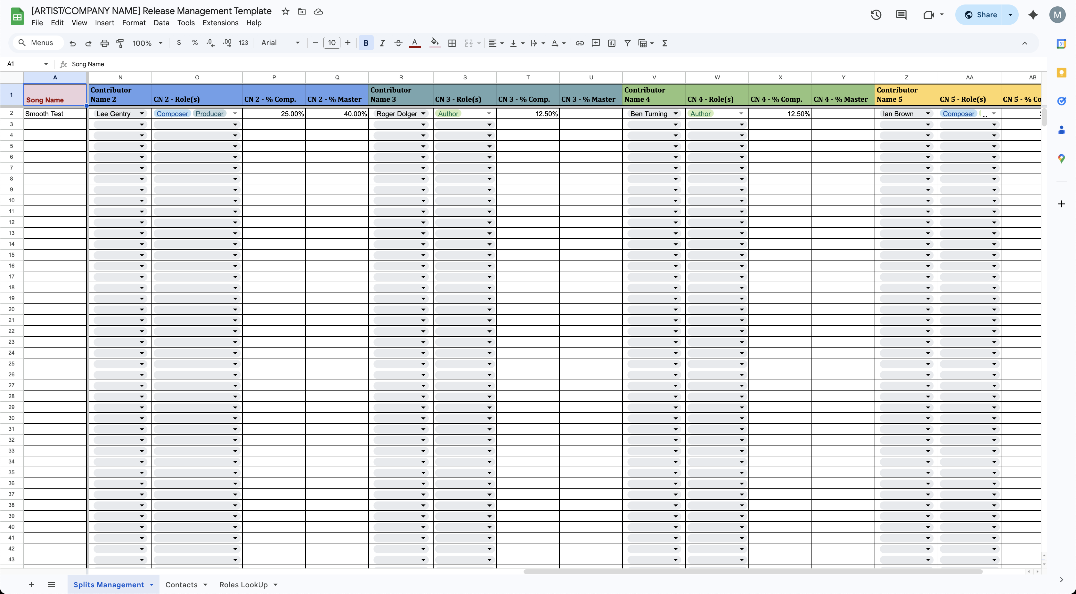Click the insert chart icon

(x=612, y=43)
